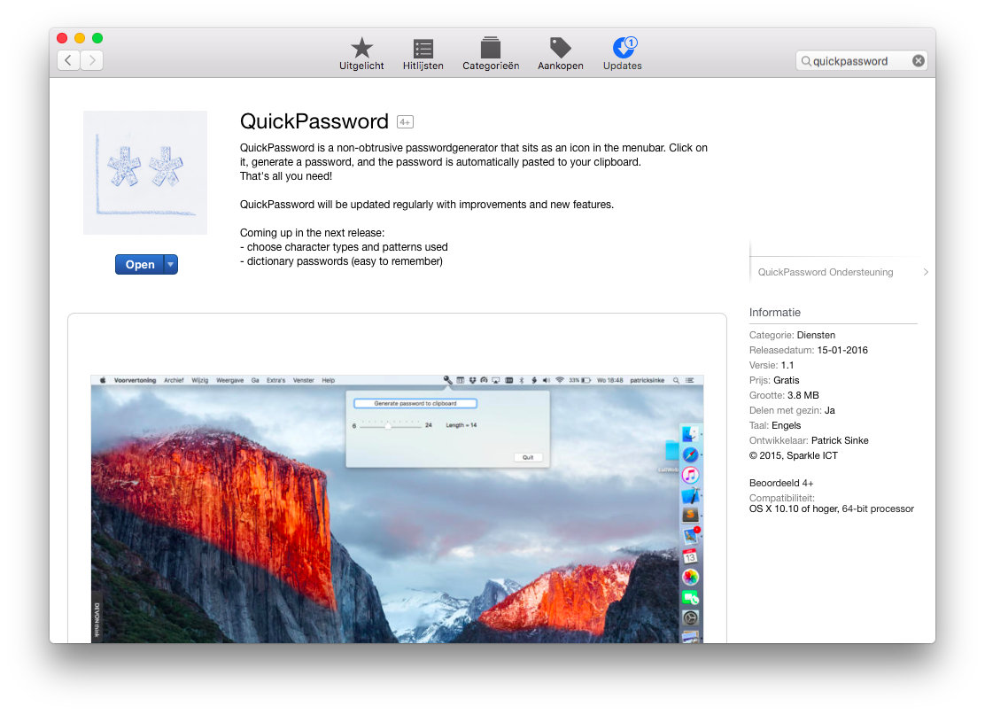Click the version value 1.1
This screenshot has width=985, height=714.
pos(787,365)
